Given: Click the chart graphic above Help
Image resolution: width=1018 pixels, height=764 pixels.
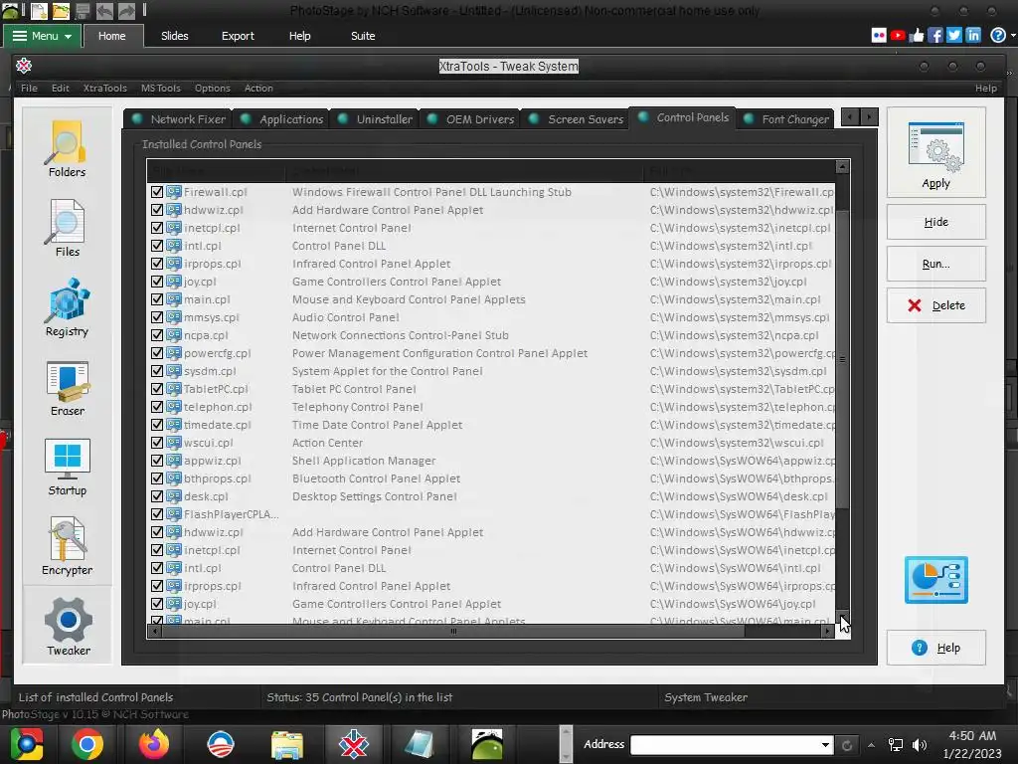Looking at the screenshot, I should (x=935, y=580).
